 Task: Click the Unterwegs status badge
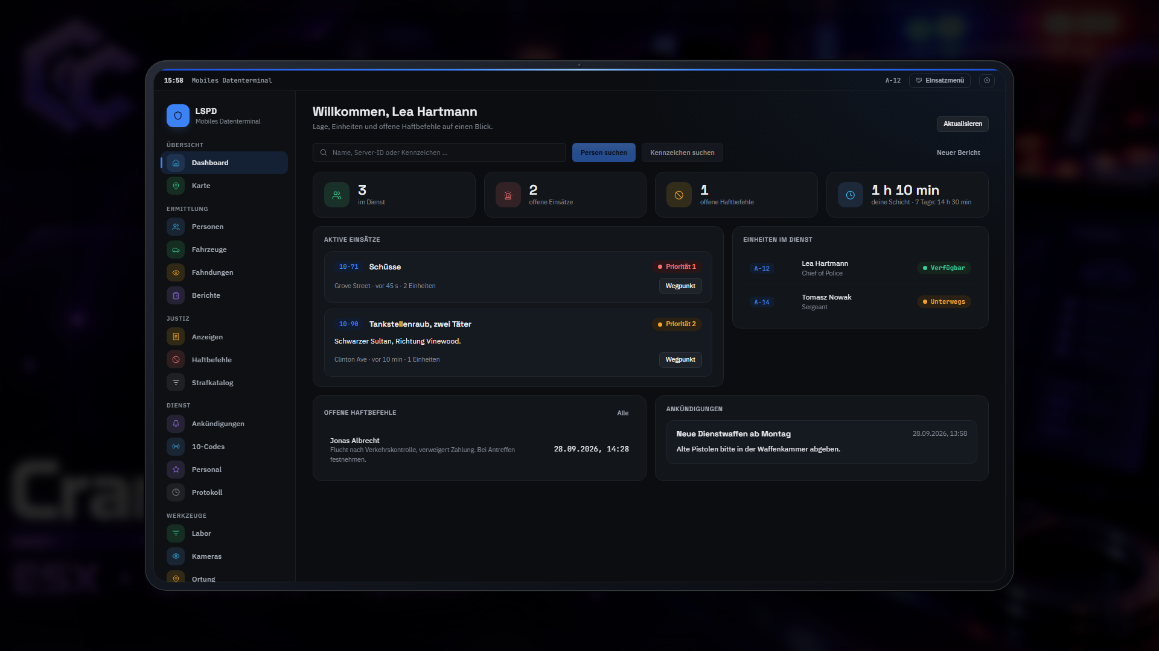pos(943,301)
